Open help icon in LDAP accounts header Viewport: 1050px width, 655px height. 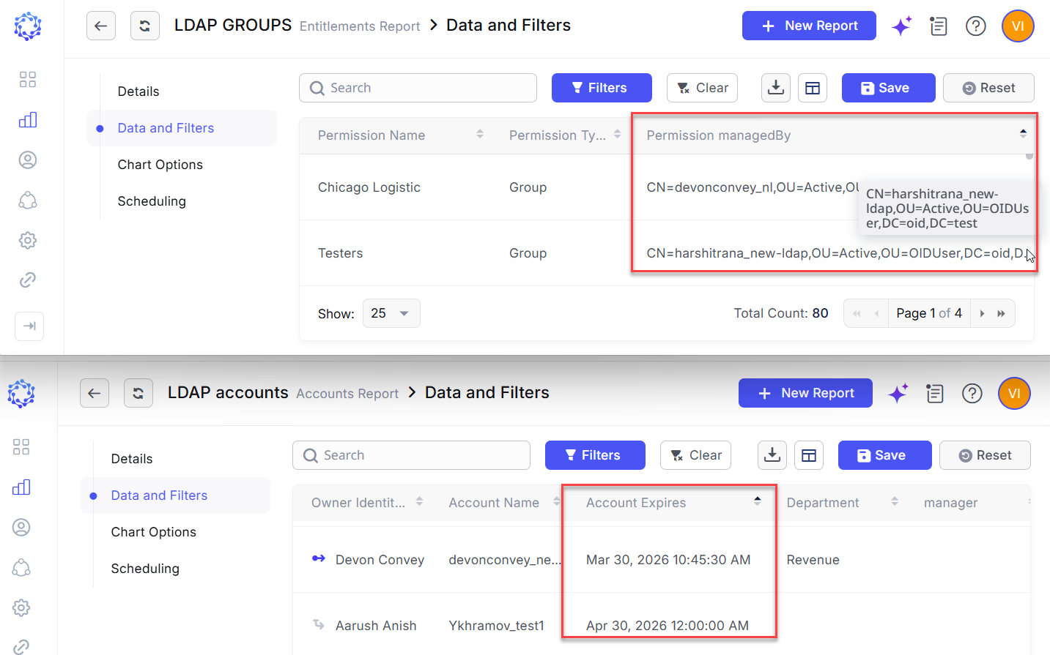tap(972, 394)
